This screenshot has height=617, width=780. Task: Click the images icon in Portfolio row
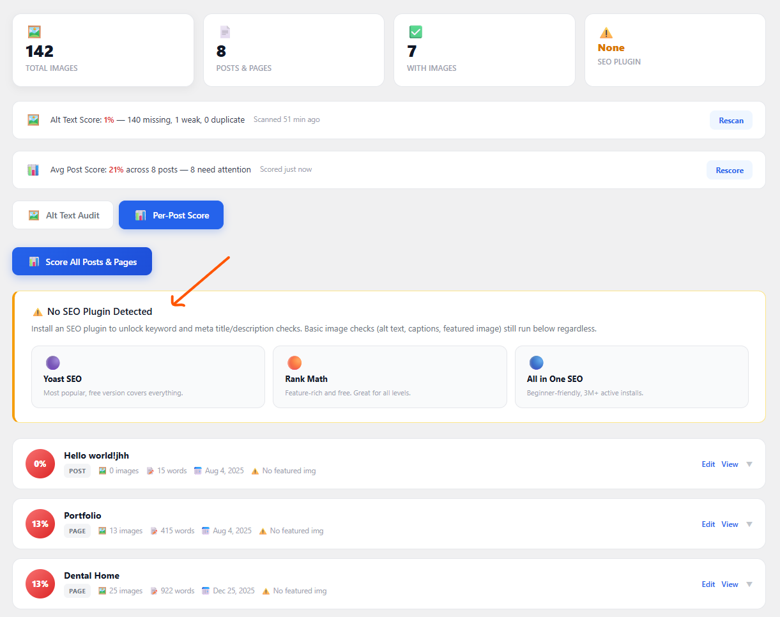pyautogui.click(x=102, y=531)
